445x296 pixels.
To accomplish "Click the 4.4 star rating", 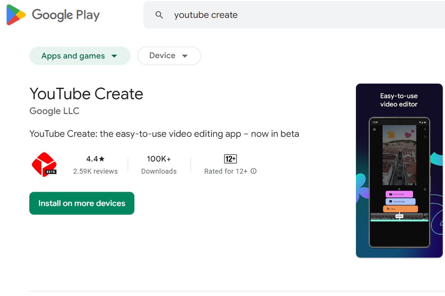I will [95, 159].
